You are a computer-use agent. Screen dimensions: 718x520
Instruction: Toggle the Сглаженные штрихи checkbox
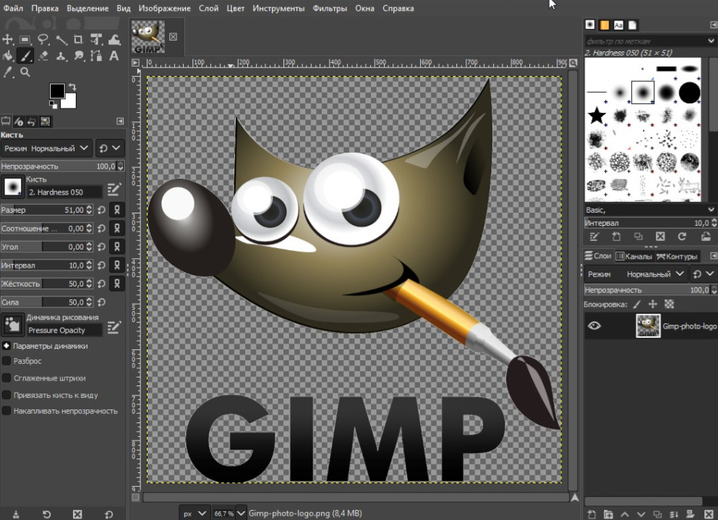[x=7, y=378]
